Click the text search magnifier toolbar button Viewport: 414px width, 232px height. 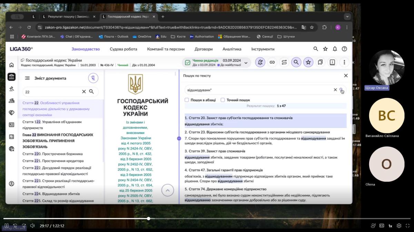pyautogui.click(x=296, y=62)
